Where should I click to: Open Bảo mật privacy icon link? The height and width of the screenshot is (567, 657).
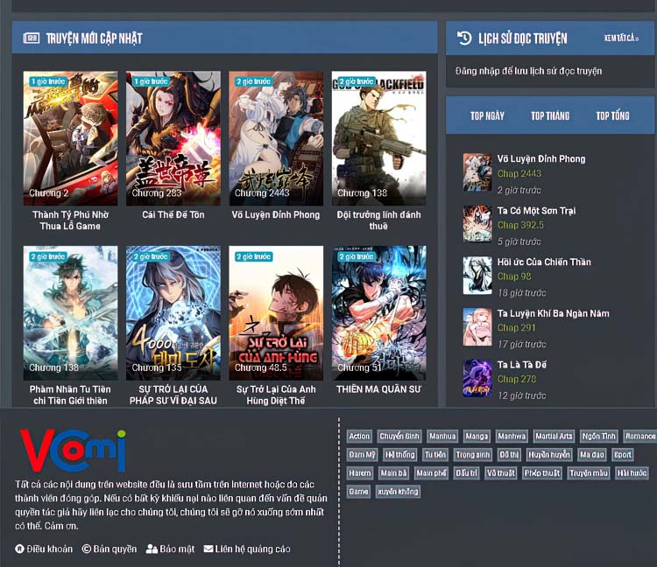point(152,549)
